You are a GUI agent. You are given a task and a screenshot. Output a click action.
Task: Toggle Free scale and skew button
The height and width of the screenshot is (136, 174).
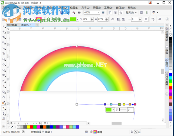pos(146,19)
